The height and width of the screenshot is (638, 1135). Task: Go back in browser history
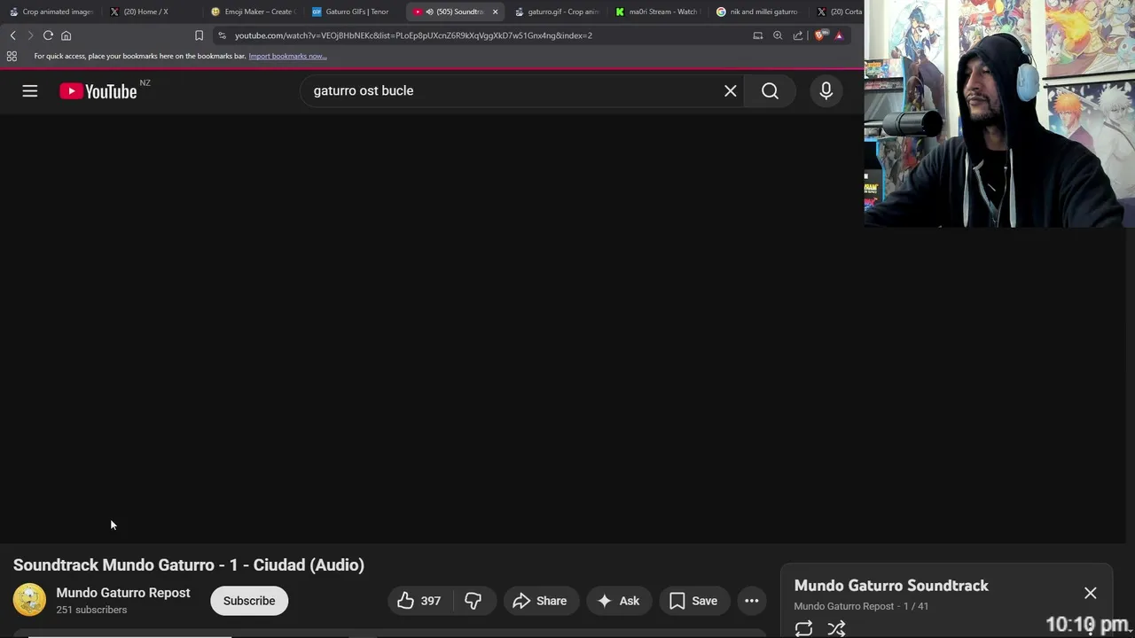(x=12, y=35)
